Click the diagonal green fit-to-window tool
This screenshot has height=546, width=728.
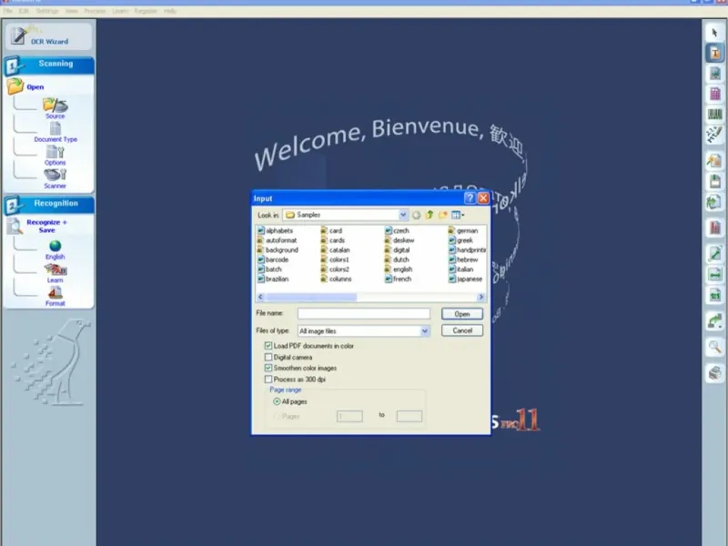pyautogui.click(x=714, y=254)
